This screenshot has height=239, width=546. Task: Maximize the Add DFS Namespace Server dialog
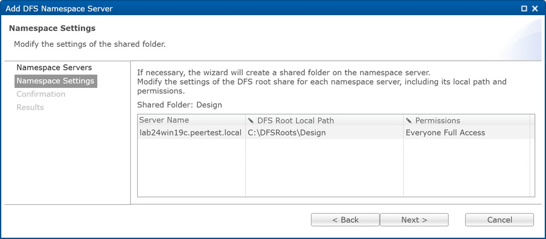point(524,9)
